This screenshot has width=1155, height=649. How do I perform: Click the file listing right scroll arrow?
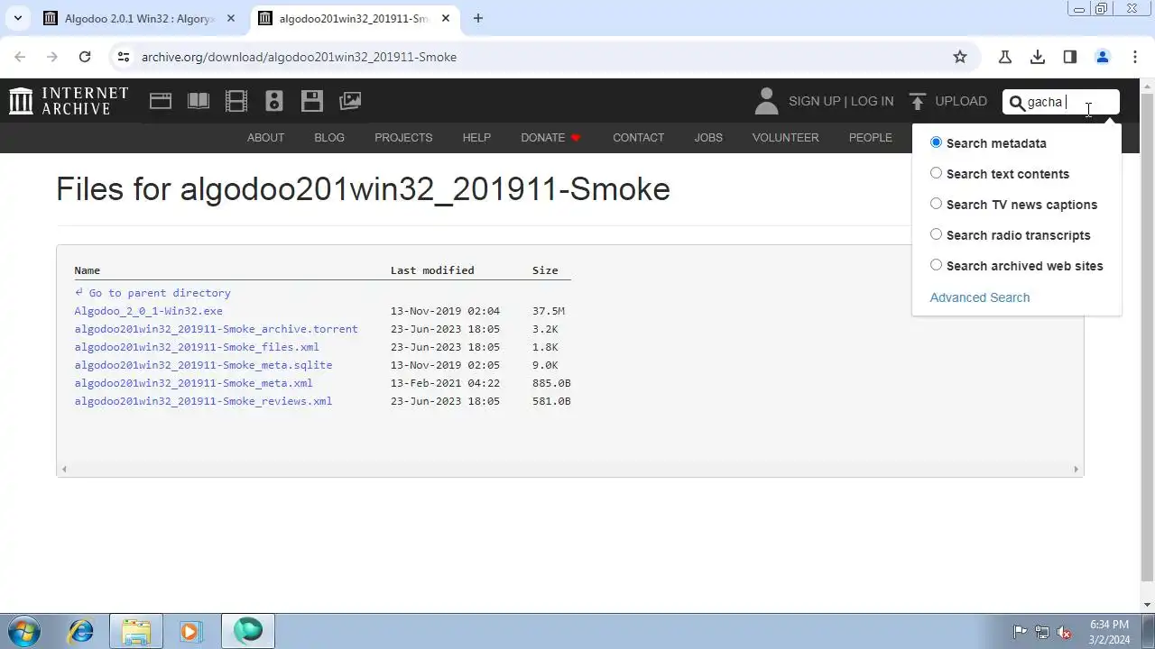1076,469
